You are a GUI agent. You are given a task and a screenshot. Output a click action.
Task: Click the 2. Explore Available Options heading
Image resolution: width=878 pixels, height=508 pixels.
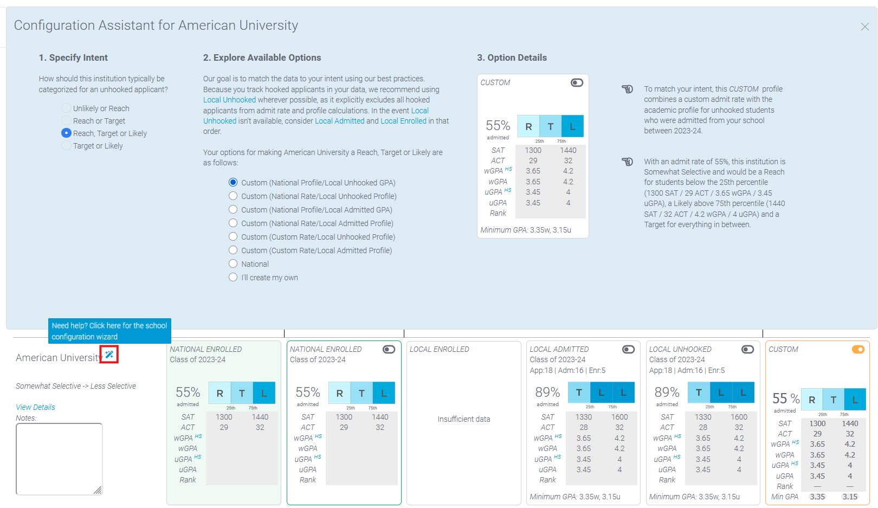click(x=262, y=57)
